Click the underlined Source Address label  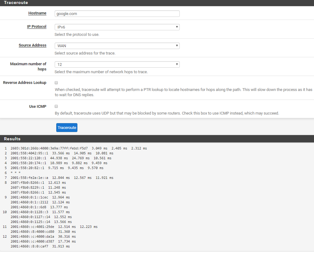click(x=33, y=45)
